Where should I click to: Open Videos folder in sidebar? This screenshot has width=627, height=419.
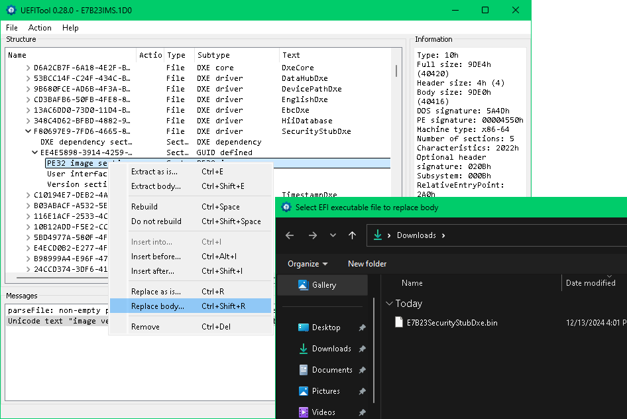point(323,412)
